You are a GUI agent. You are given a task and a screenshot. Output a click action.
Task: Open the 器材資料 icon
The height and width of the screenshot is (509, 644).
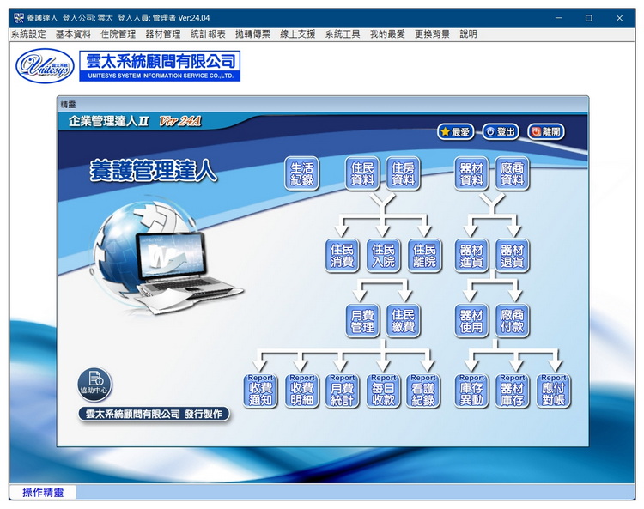(x=471, y=173)
